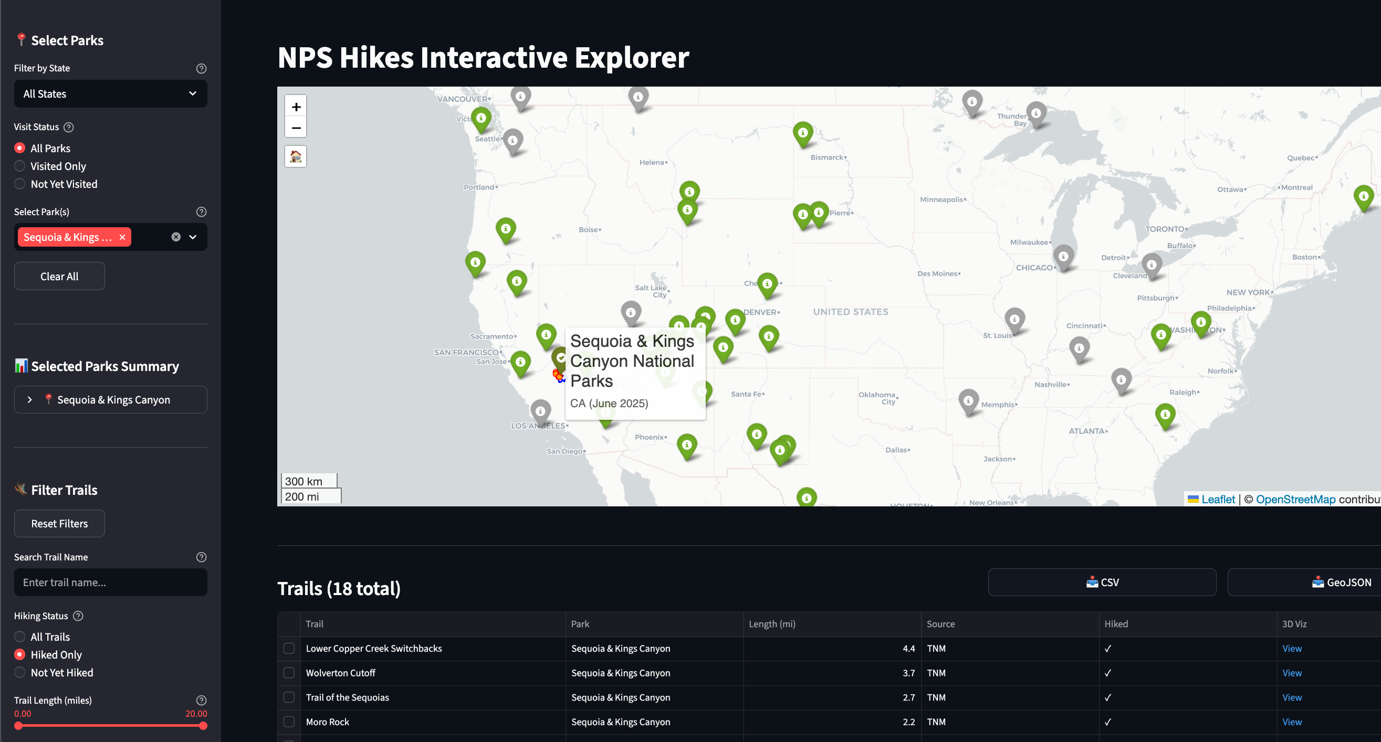
Task: Click the Trail Length slider right handle
Action: (x=203, y=726)
